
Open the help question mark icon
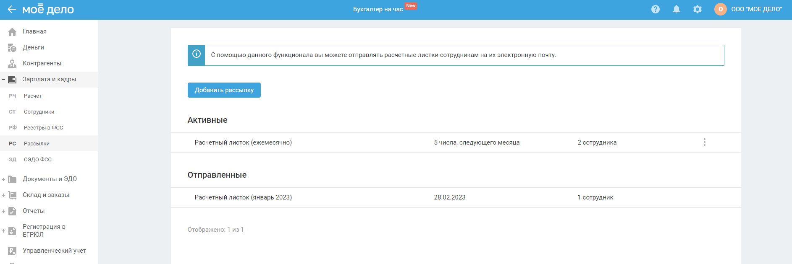point(656,9)
